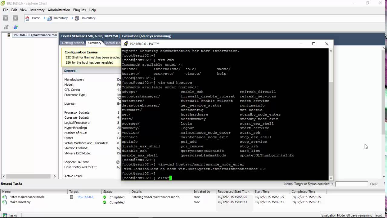Sort tasks by Name column
This screenshot has width=387, height=218.
point(34,192)
